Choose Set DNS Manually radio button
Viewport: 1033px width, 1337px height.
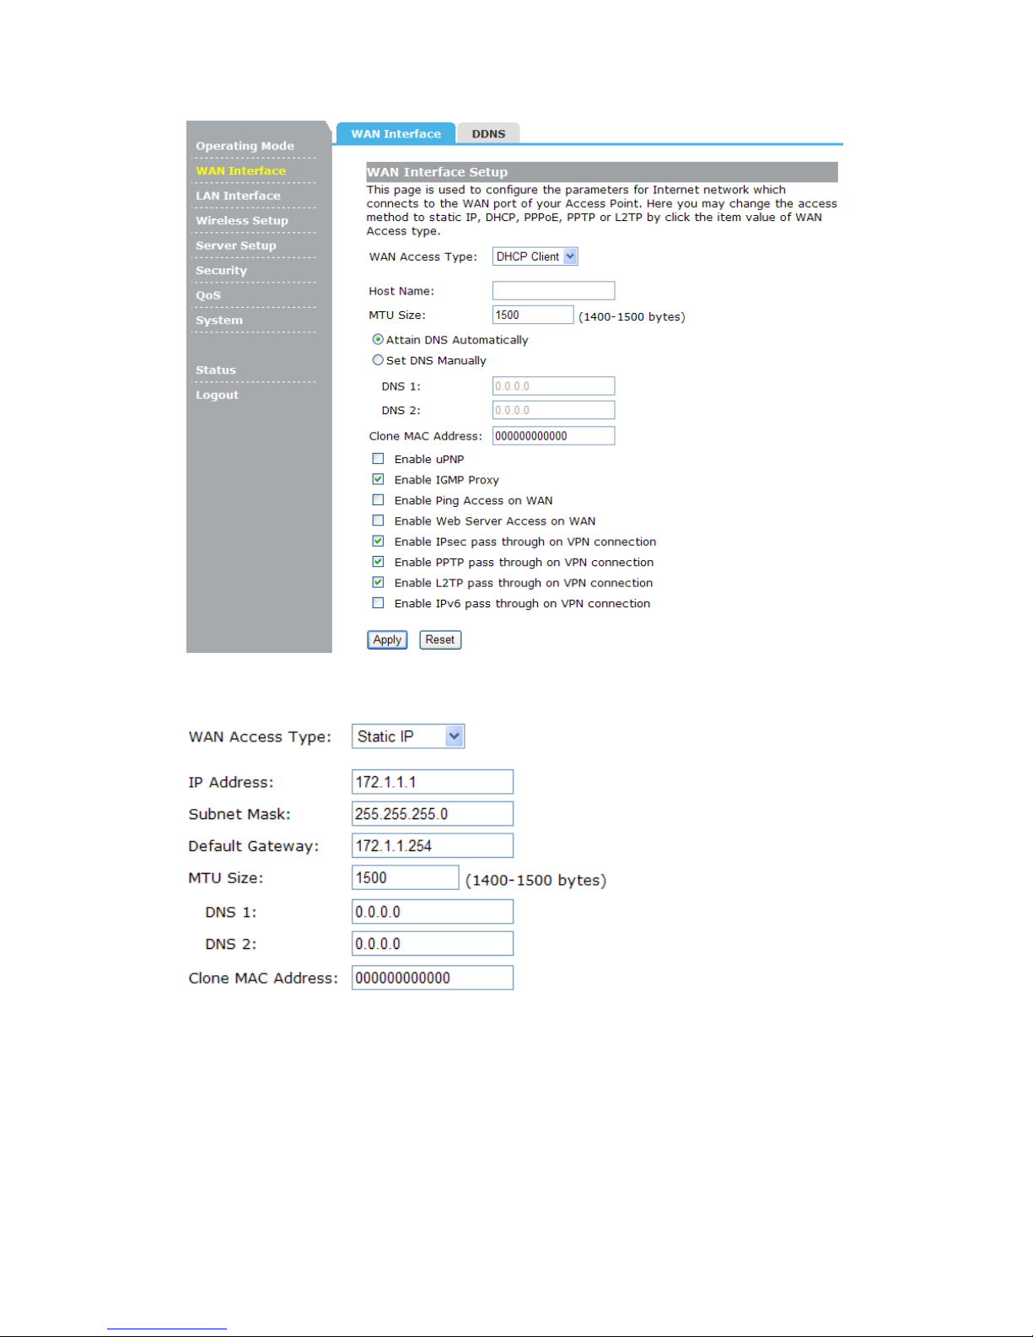click(x=378, y=360)
